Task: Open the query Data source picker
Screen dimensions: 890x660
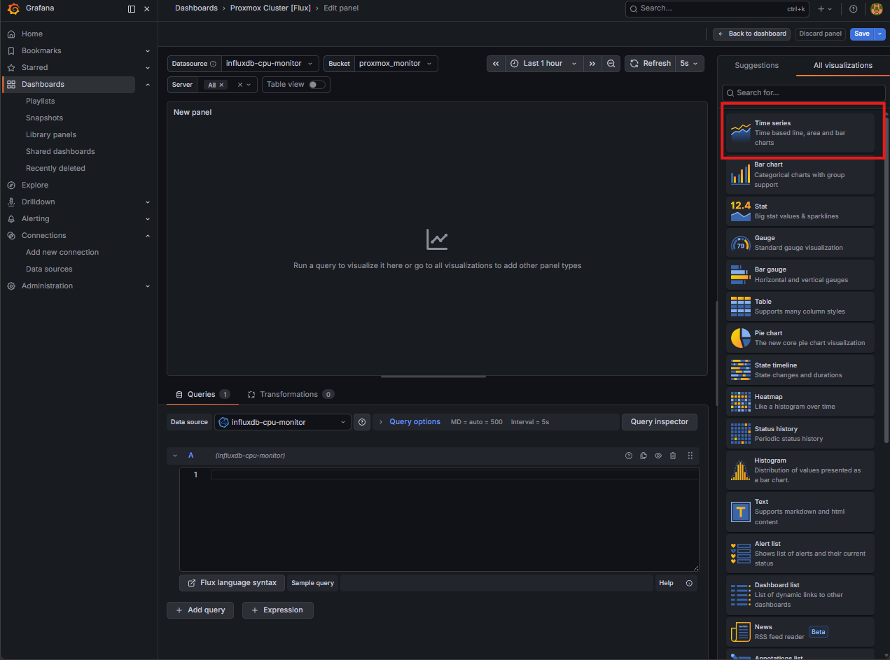Action: click(283, 422)
